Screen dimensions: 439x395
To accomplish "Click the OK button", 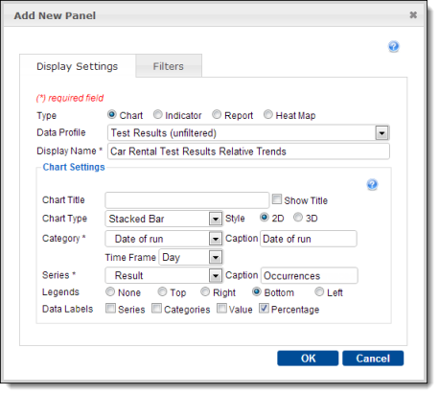I will (x=308, y=359).
